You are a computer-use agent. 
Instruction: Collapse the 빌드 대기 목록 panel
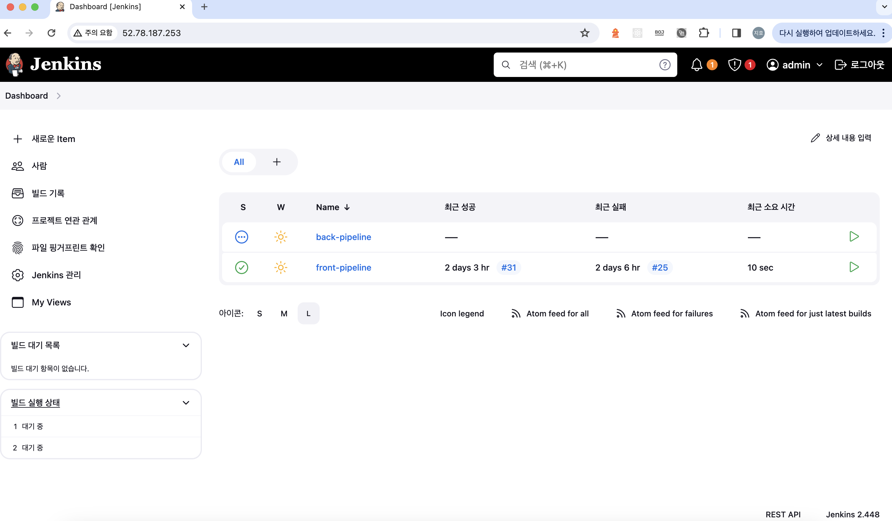(186, 345)
